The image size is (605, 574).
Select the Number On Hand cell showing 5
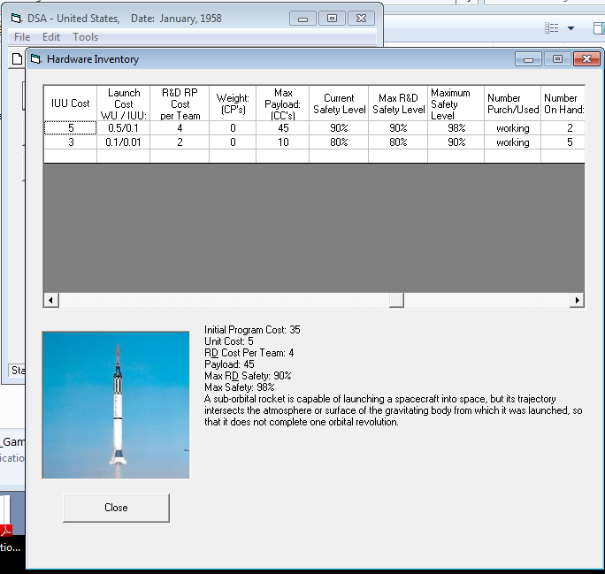pos(563,142)
